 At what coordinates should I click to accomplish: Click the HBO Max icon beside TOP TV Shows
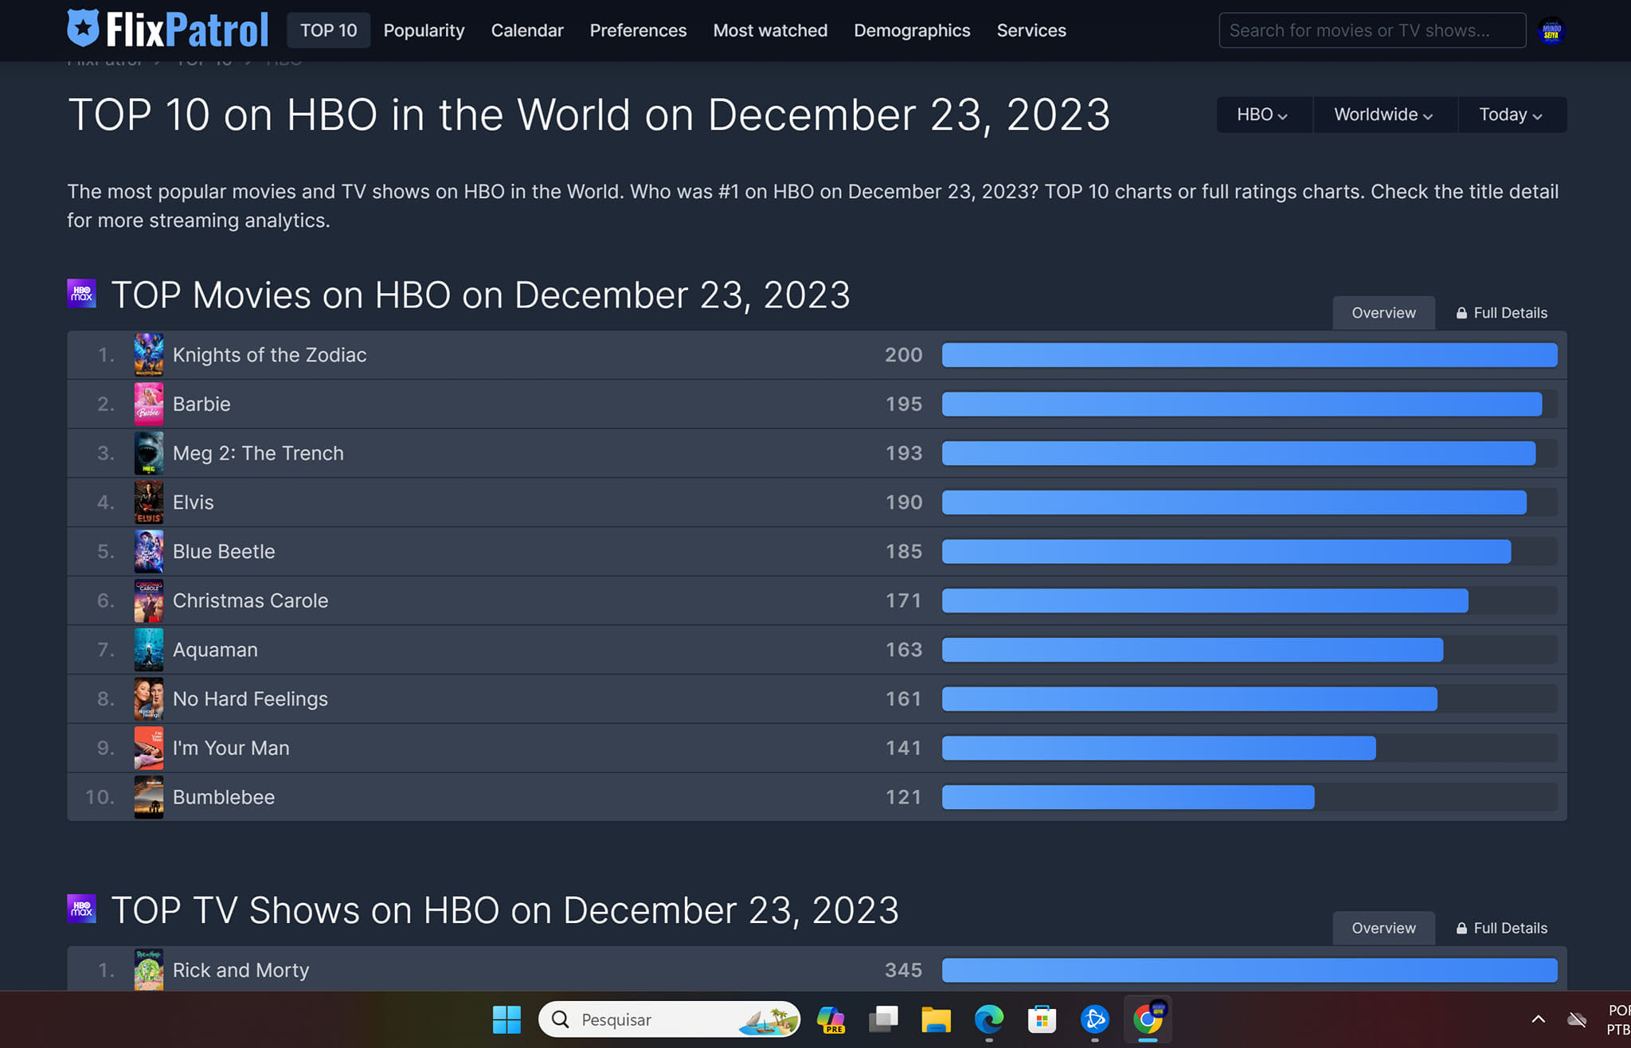[x=81, y=909]
